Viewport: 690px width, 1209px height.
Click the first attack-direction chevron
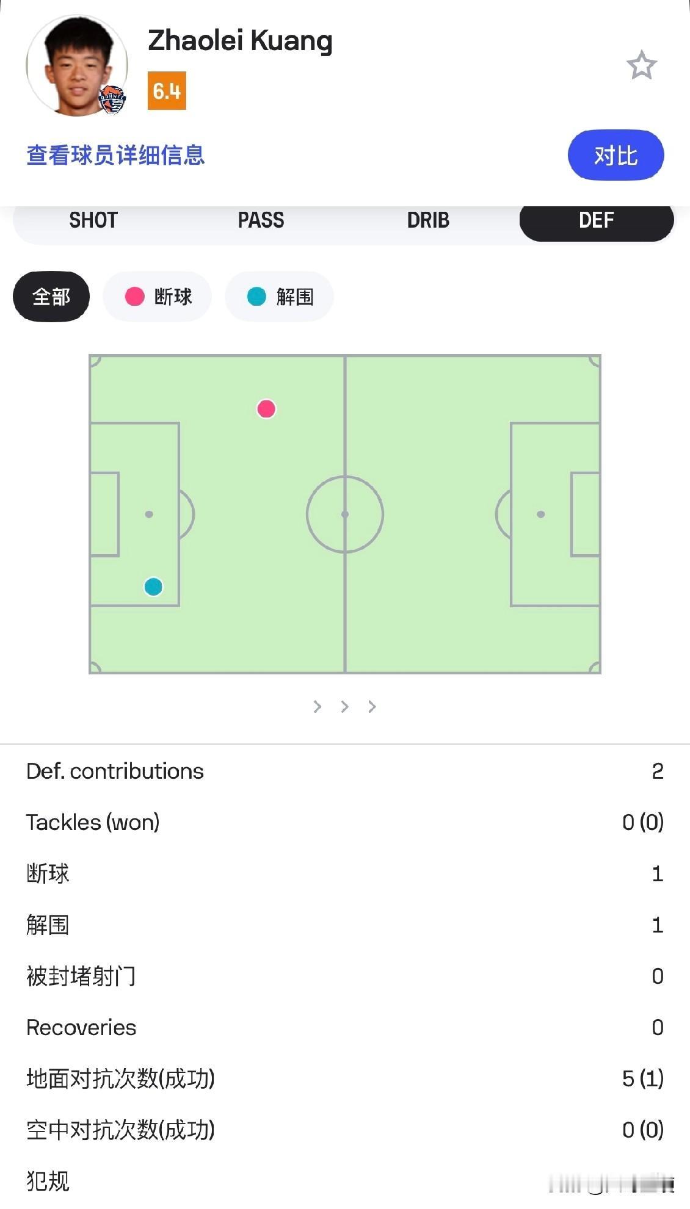point(318,707)
